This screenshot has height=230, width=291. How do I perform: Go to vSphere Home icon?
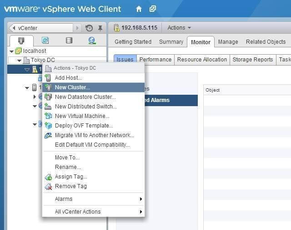tap(139, 9)
